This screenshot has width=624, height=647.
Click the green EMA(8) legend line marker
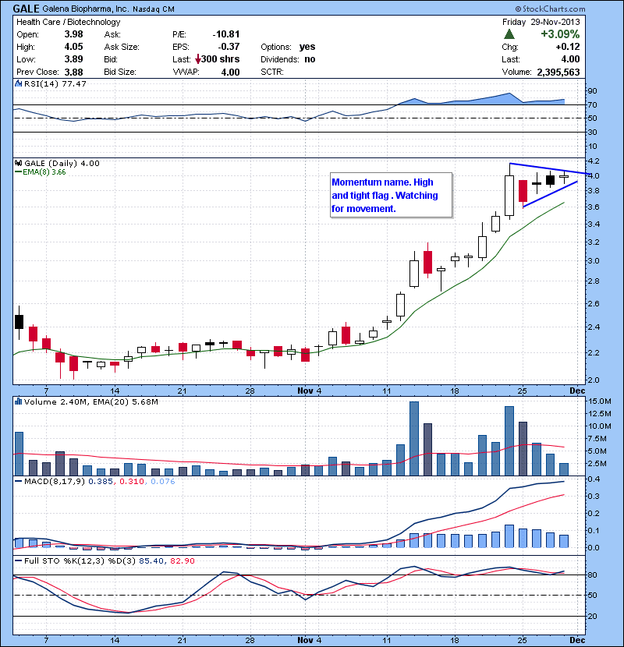pos(18,172)
